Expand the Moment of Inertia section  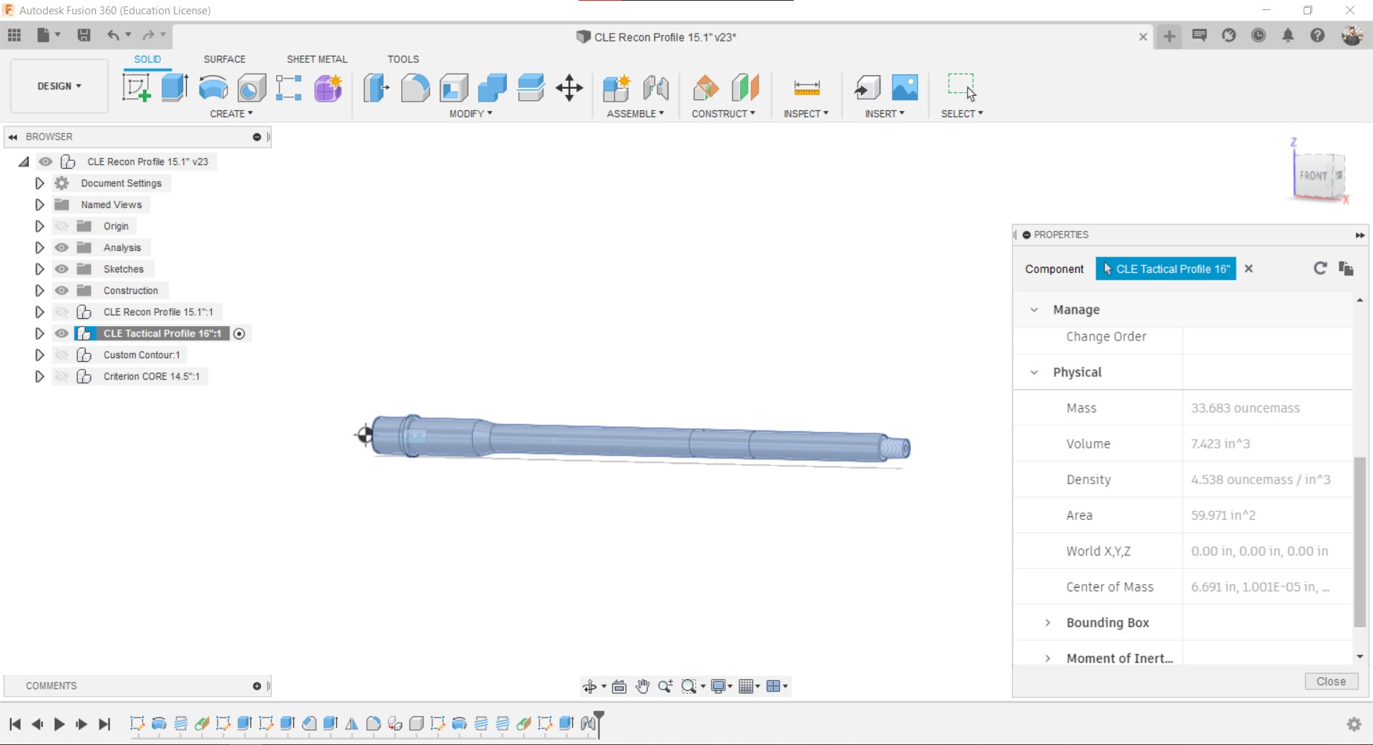(1048, 658)
